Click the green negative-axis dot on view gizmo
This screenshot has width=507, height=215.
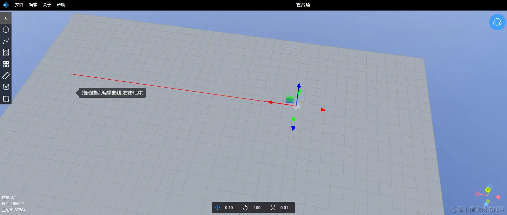pyautogui.click(x=488, y=201)
